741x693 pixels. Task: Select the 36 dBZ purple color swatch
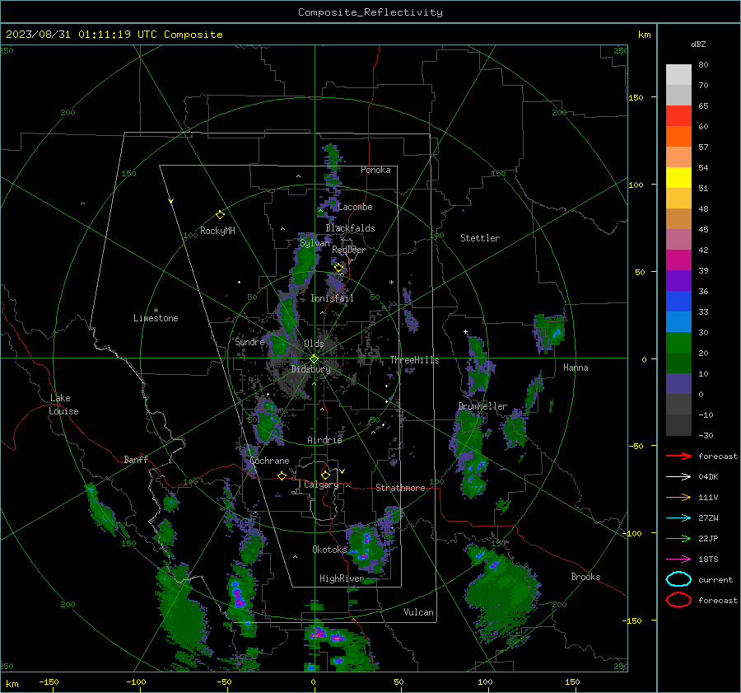[678, 280]
